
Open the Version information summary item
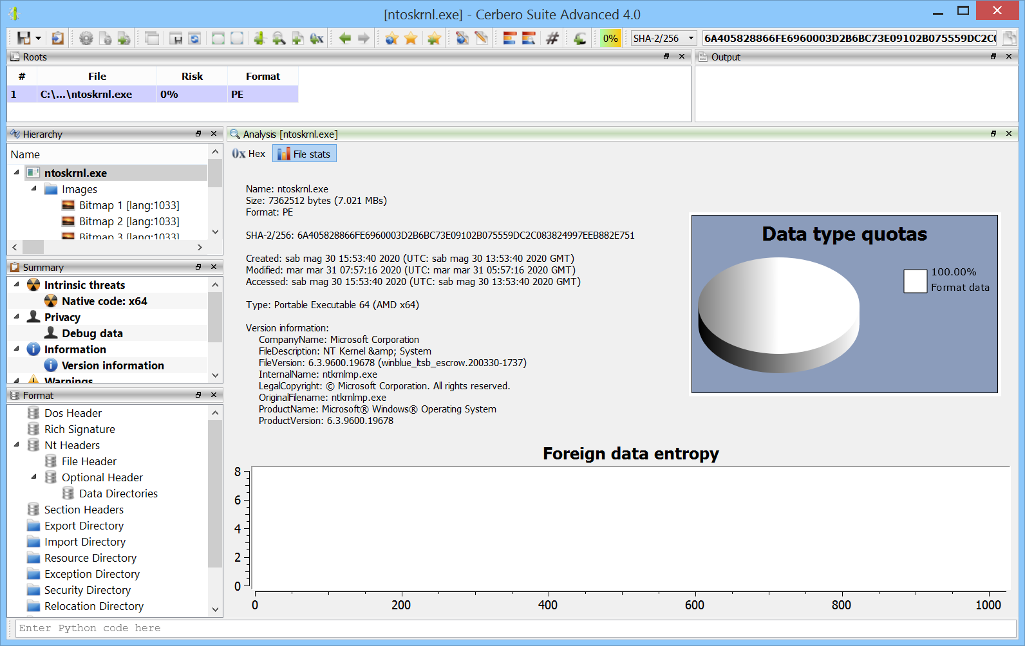(113, 365)
